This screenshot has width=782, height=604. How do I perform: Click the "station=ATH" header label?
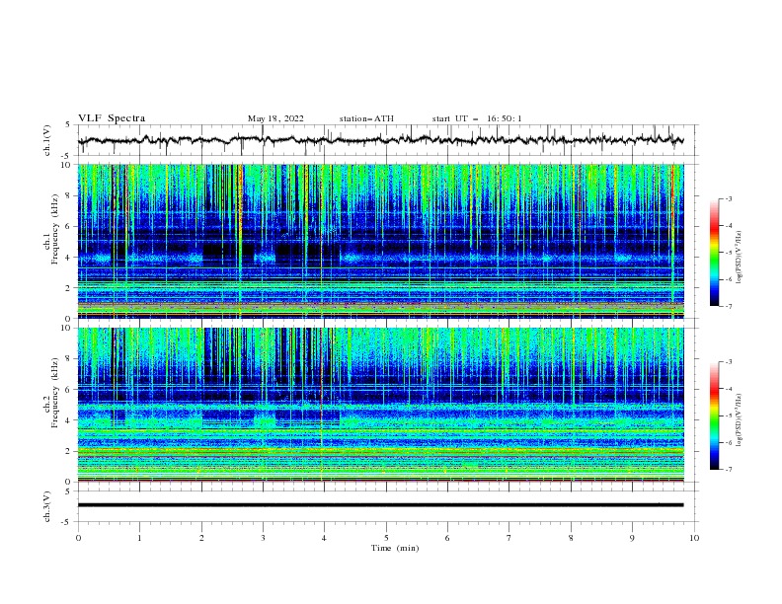click(366, 118)
